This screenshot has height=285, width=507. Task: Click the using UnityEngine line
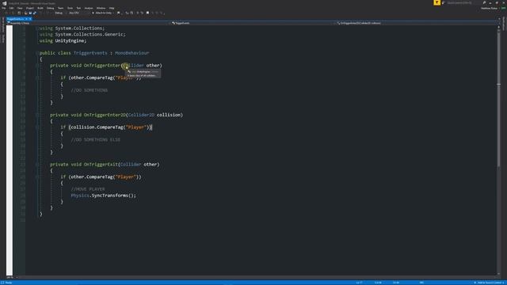click(63, 40)
